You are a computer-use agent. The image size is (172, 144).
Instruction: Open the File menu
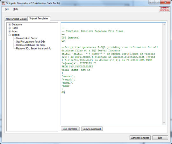[x=7, y=9]
